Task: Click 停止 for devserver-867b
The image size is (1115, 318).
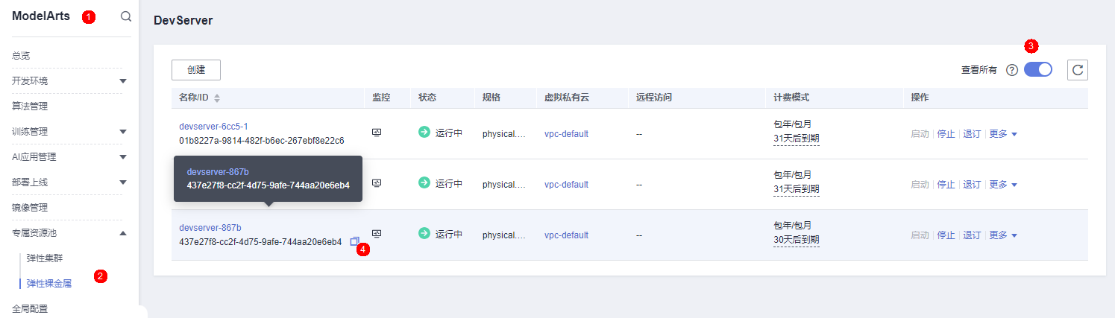Action: [946, 235]
